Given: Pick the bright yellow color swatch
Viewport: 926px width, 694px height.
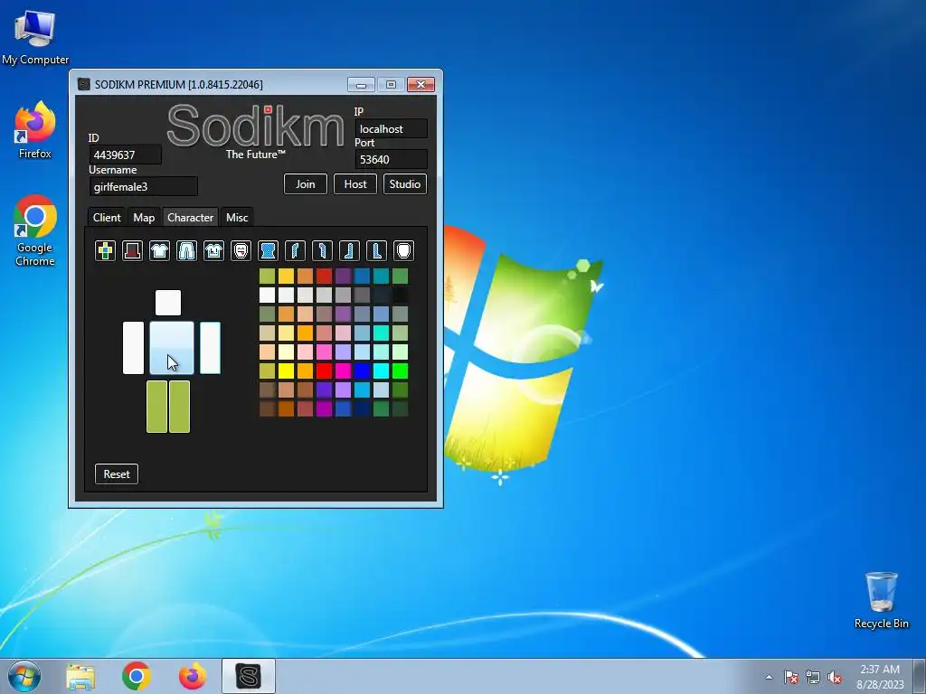Looking at the screenshot, I should point(286,370).
